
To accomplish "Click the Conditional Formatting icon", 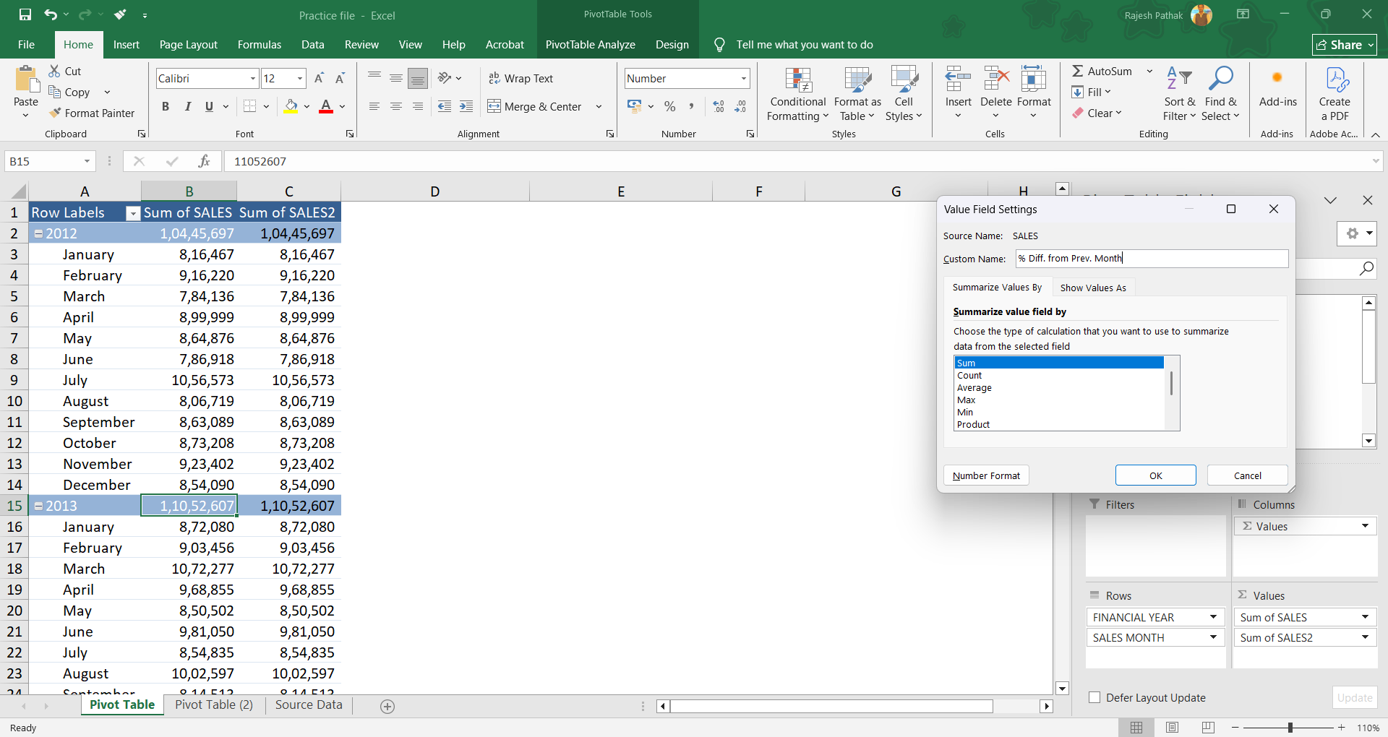I will [x=797, y=81].
